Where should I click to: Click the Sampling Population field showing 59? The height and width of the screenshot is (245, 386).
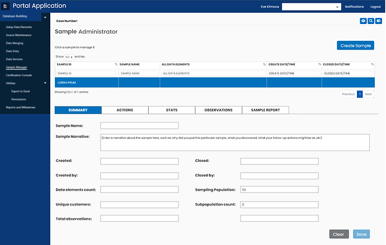(279, 190)
